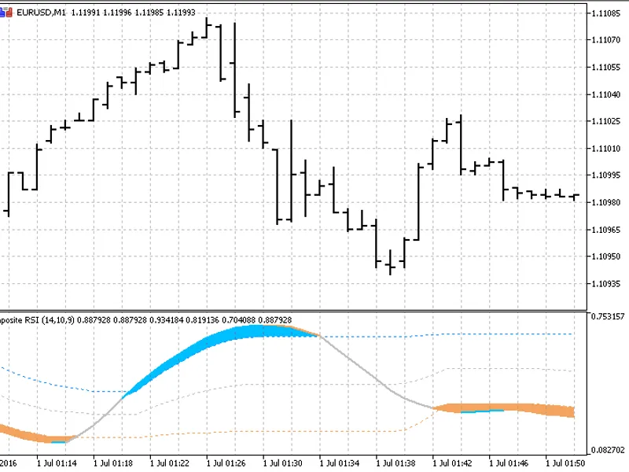Click the Composite RSI (14,10,9) indicator label

tap(37, 320)
